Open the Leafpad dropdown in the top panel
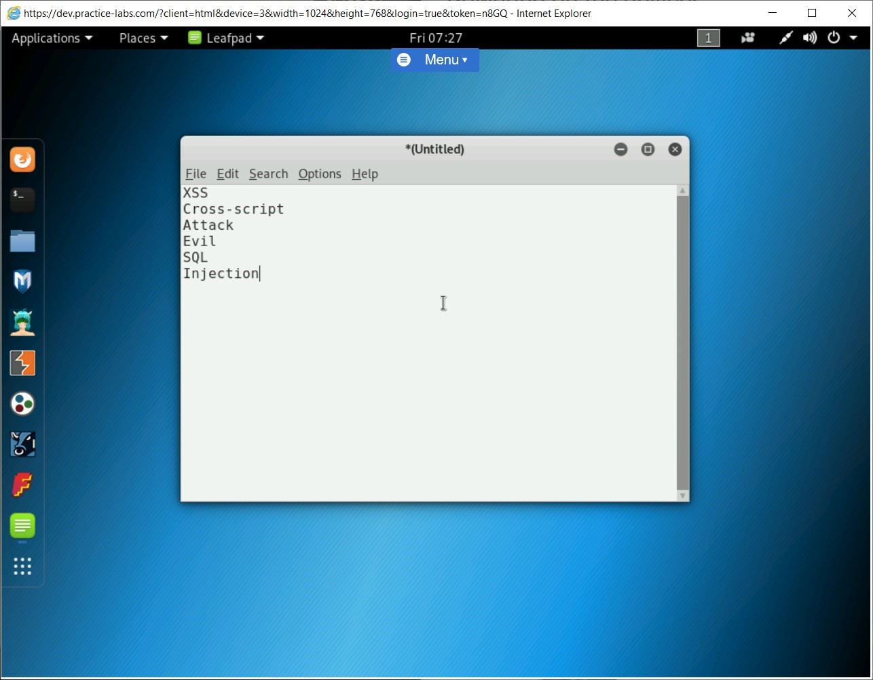The height and width of the screenshot is (680, 873). [x=227, y=38]
